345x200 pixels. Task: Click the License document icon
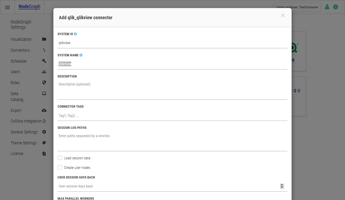[x=44, y=153]
